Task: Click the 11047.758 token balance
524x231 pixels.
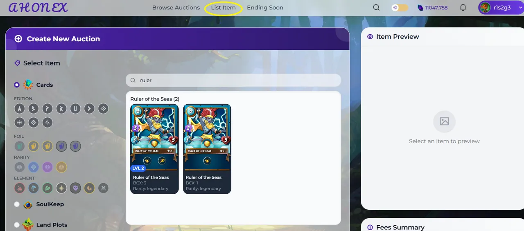Action: click(x=433, y=7)
